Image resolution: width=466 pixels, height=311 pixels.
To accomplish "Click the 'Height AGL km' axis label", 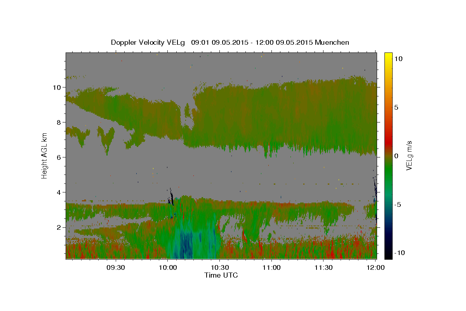I will point(44,155).
